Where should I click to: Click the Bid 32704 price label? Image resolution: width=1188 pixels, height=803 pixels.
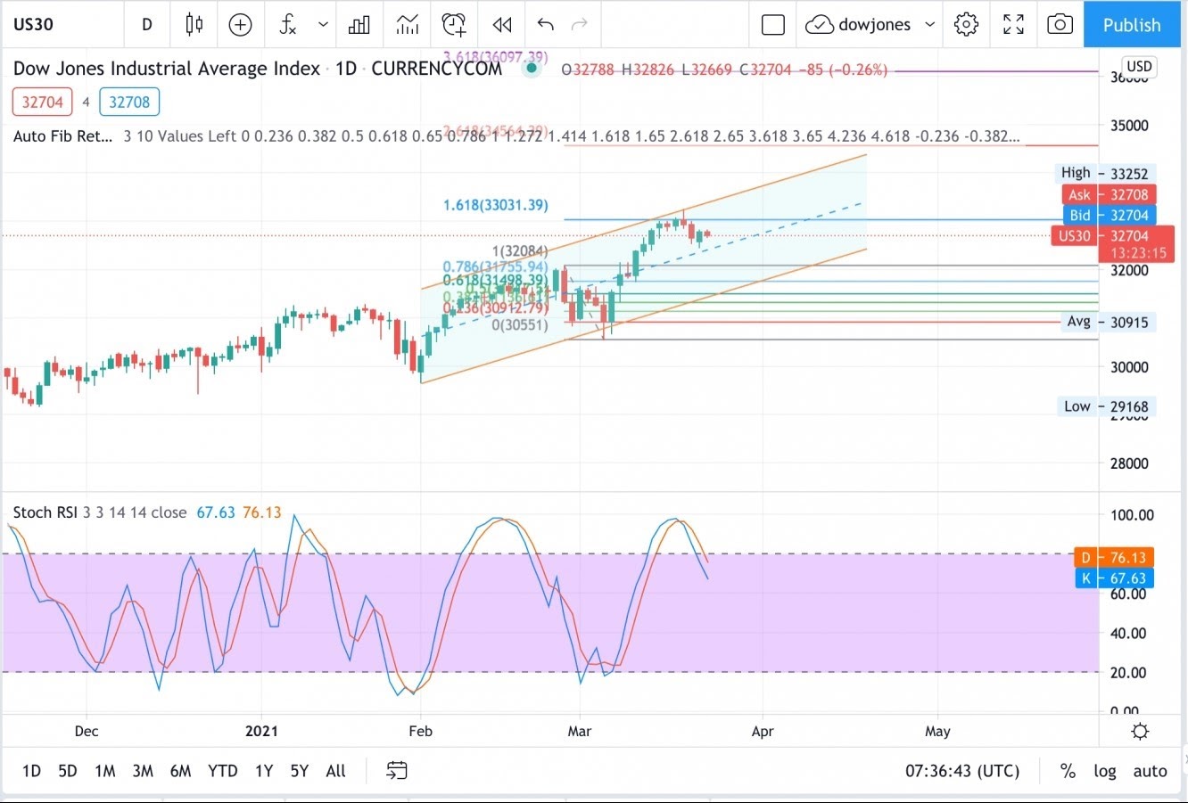point(1109,215)
